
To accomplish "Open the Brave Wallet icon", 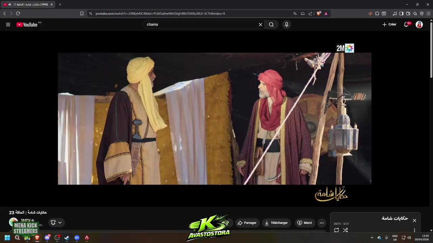I will point(408,13).
